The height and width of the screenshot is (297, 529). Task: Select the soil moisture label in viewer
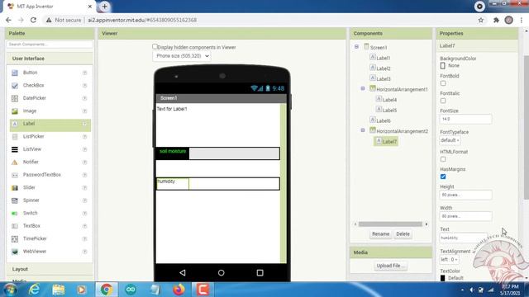click(173, 153)
